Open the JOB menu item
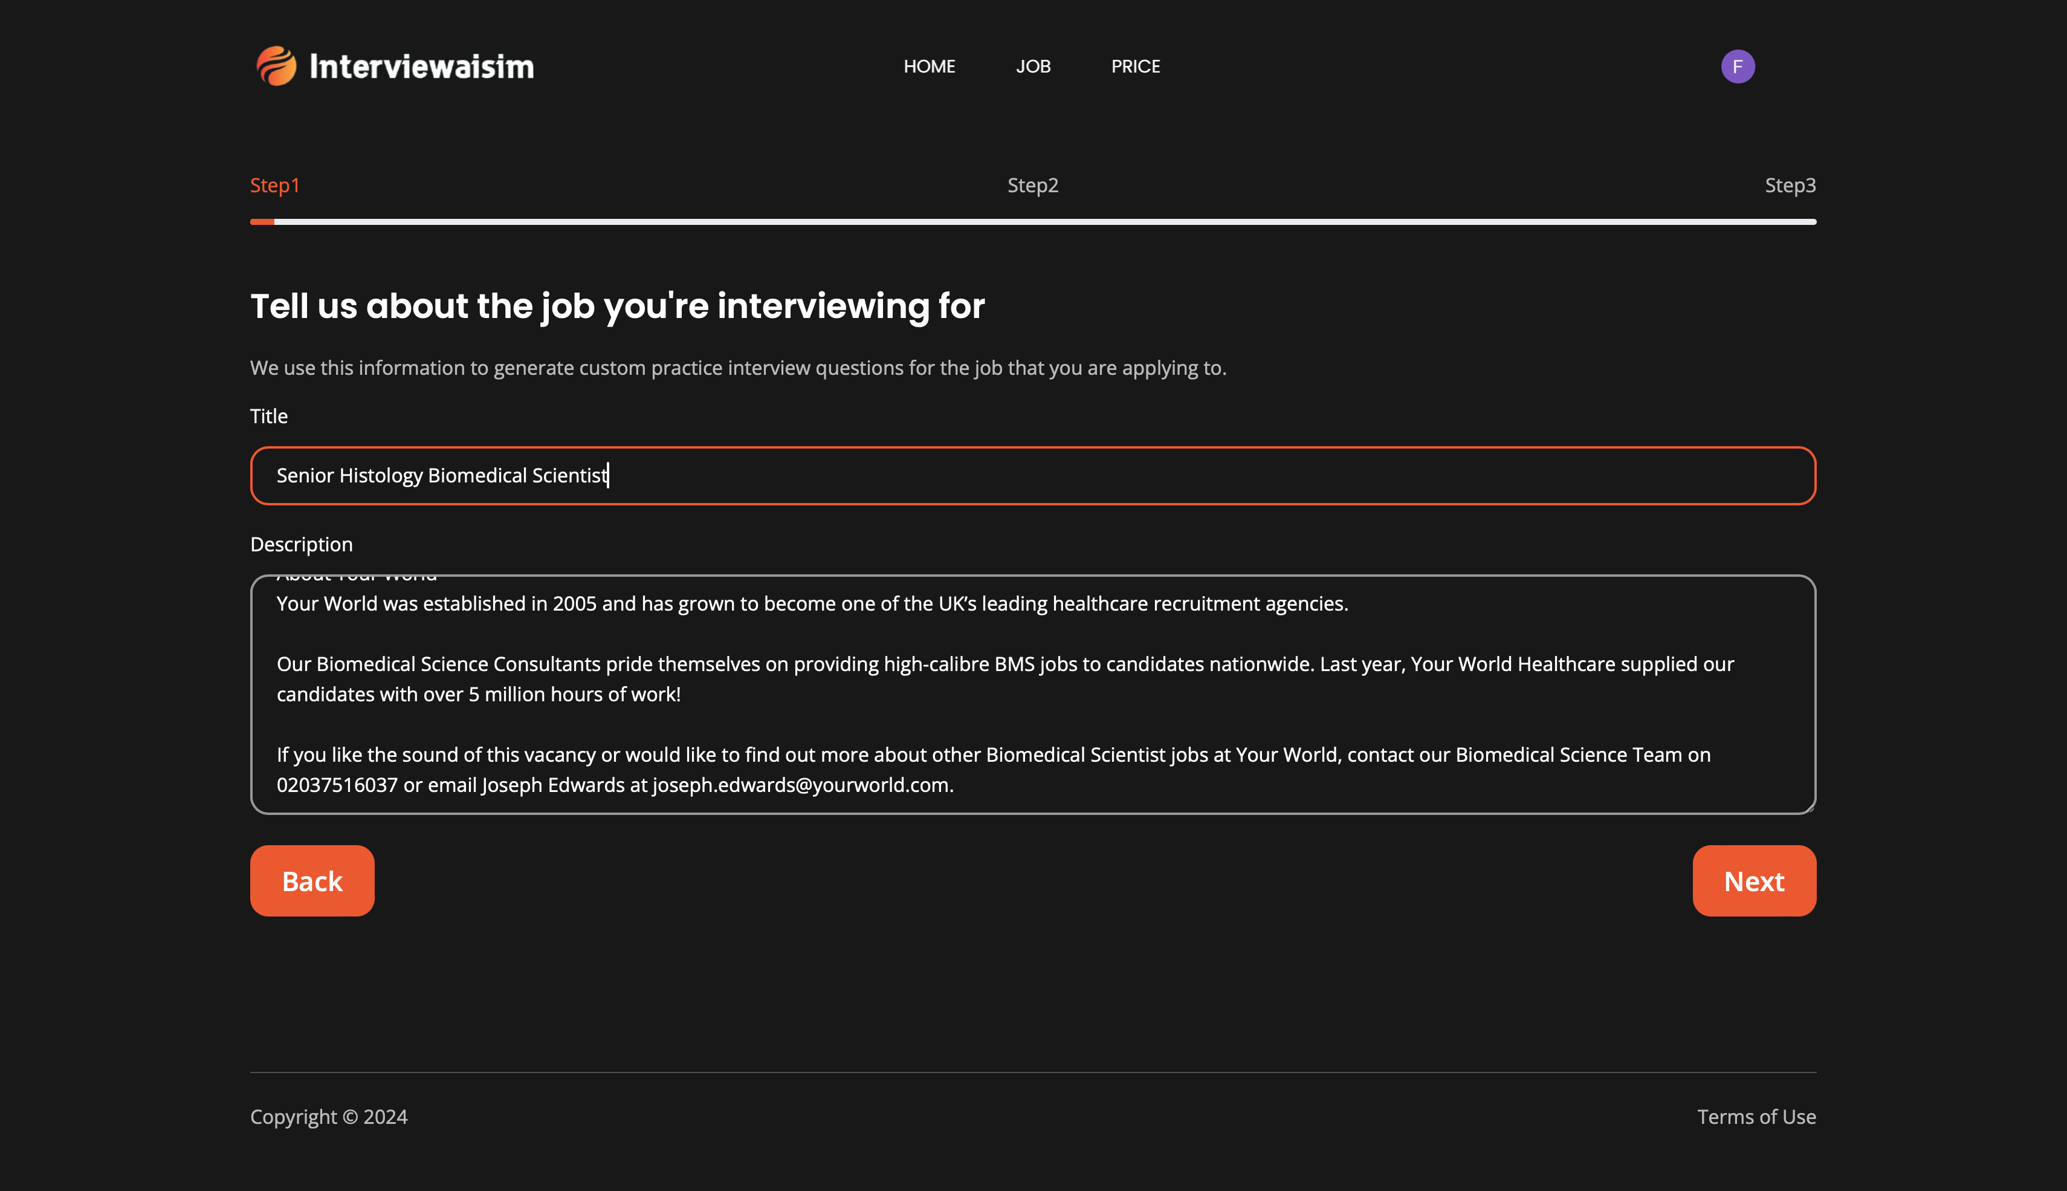The image size is (2067, 1191). tap(1033, 67)
